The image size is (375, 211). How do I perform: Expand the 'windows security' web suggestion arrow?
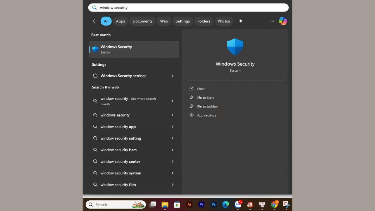172,115
